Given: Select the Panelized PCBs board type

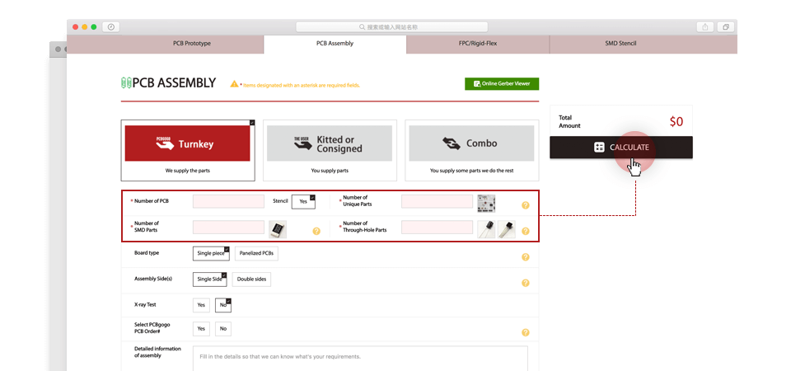Looking at the screenshot, I should coord(256,253).
